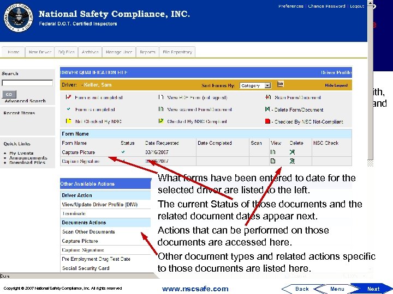This screenshot has width=393, height=294.
Task: Open the Announcements quick link
Action: [x=28, y=158]
